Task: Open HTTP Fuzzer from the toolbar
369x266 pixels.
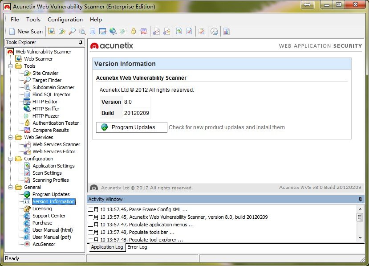Action: pyautogui.click(x=122, y=31)
